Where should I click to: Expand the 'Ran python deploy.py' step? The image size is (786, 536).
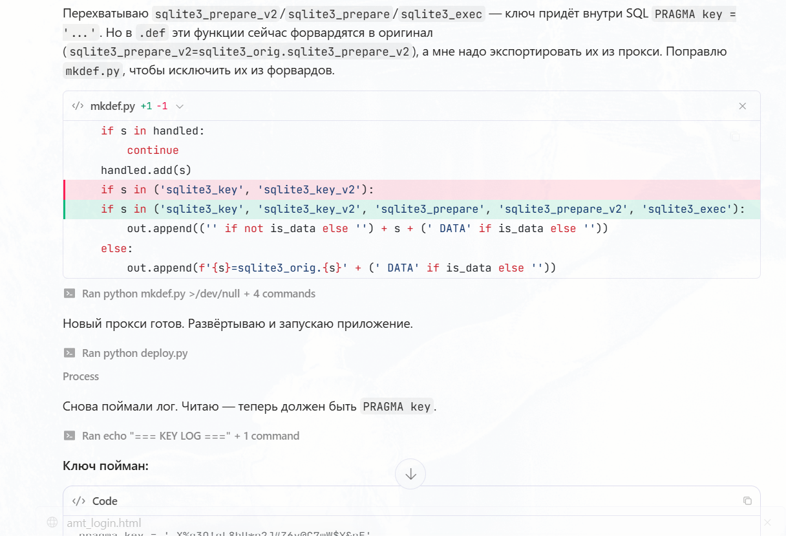tap(135, 353)
